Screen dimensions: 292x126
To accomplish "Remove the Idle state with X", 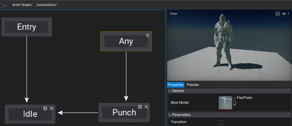I will [x=52, y=108].
